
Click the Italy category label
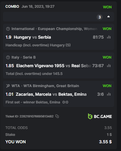coord(15,57)
